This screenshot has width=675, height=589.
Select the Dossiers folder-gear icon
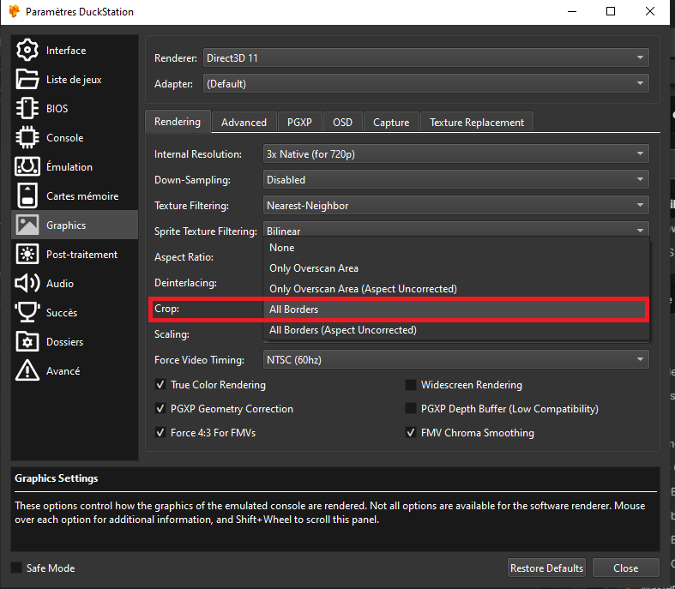(27, 341)
